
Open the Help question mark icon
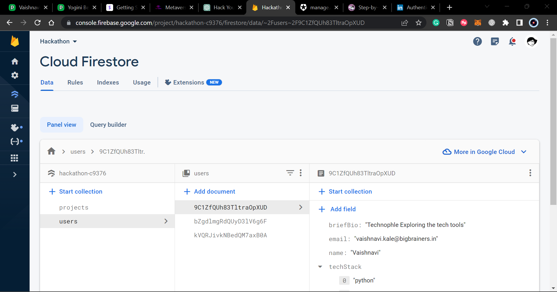477,41
